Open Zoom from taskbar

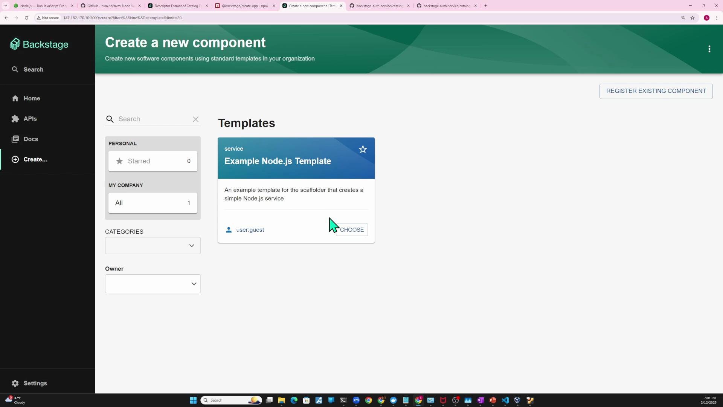click(x=356, y=400)
